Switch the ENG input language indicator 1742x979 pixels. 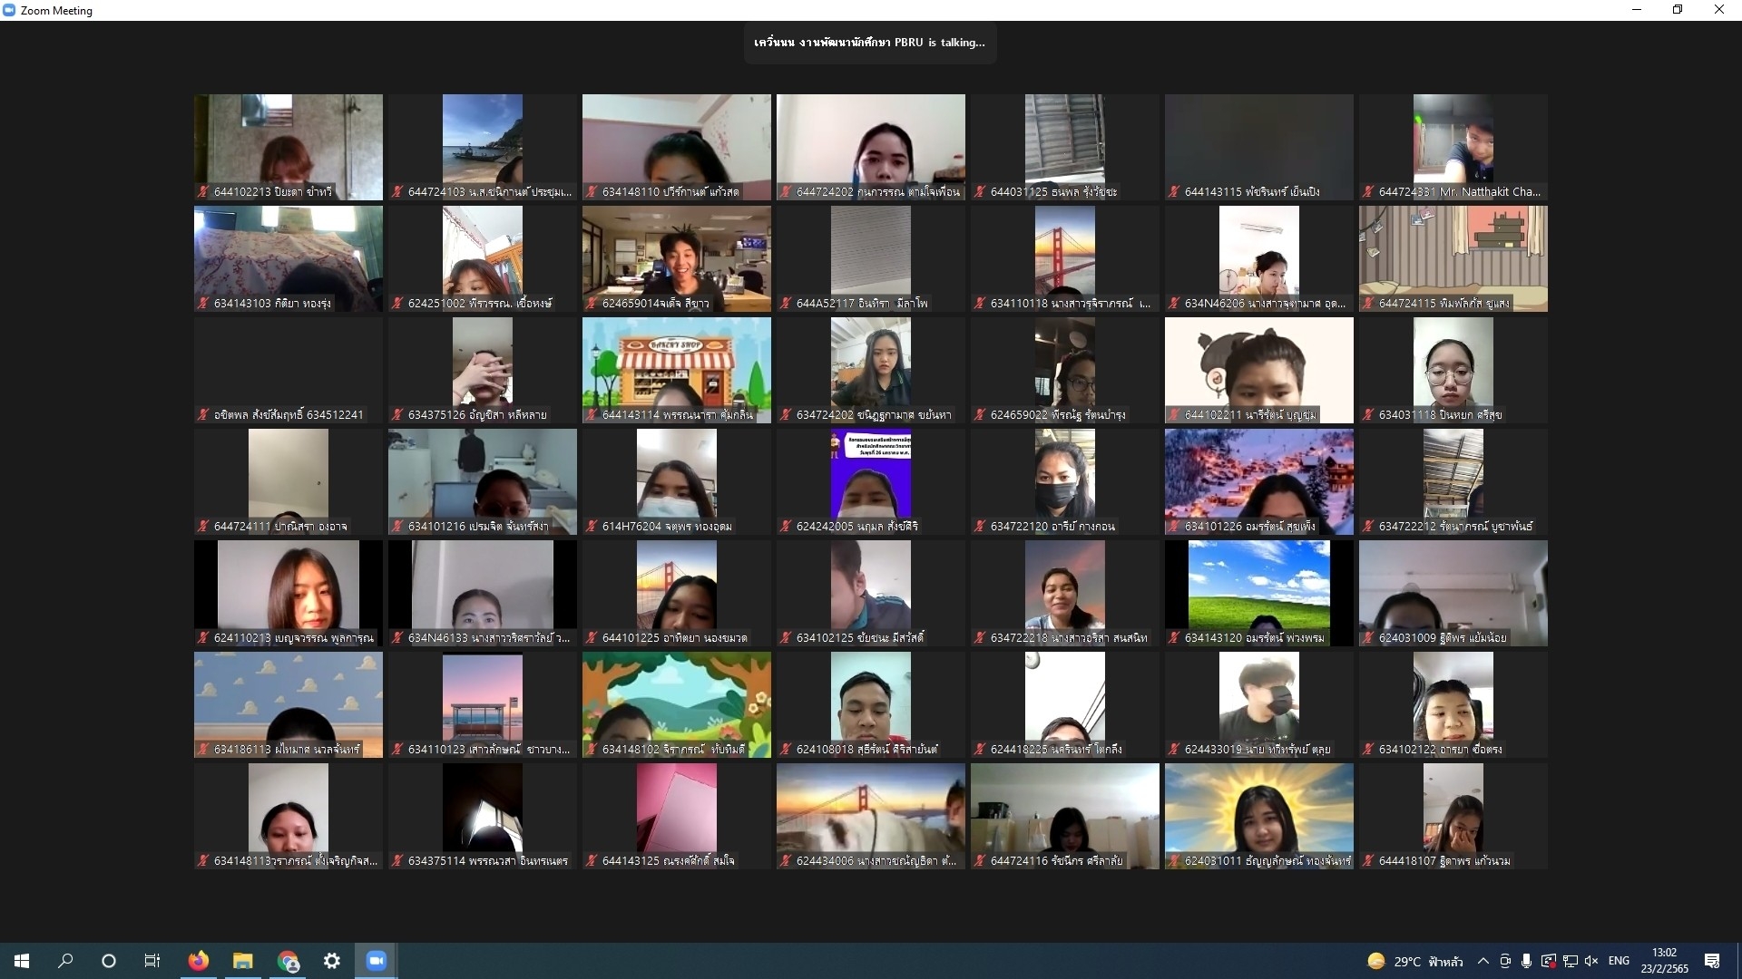pyautogui.click(x=1619, y=961)
